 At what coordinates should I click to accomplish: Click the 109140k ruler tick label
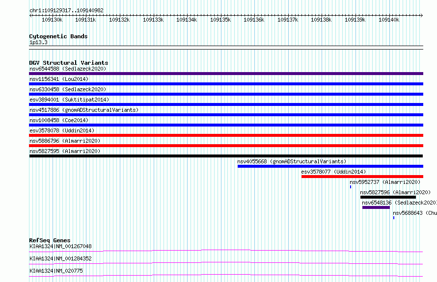[x=389, y=20]
